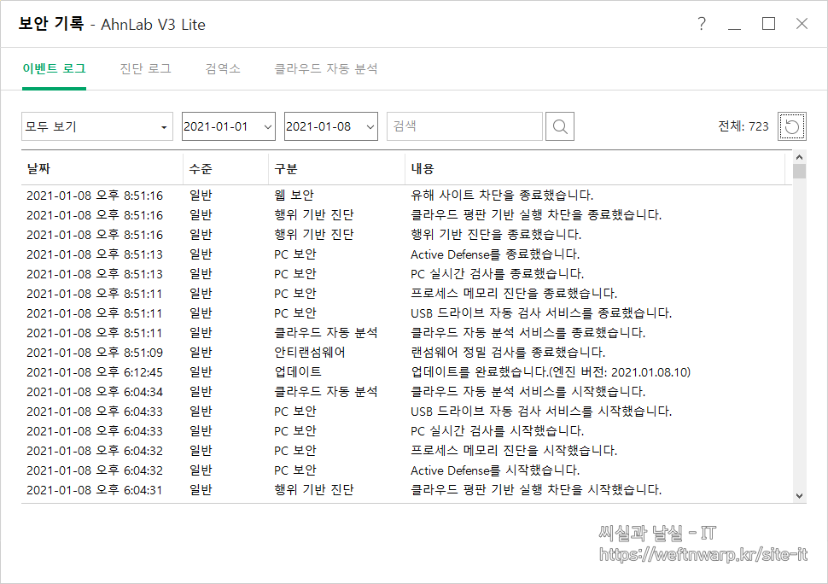Focus the 검색 search input field
The height and width of the screenshot is (584, 828).
pyautogui.click(x=464, y=126)
